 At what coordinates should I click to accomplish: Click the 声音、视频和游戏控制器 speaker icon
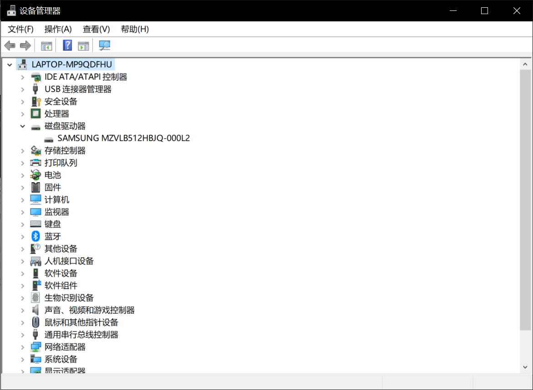pyautogui.click(x=35, y=310)
